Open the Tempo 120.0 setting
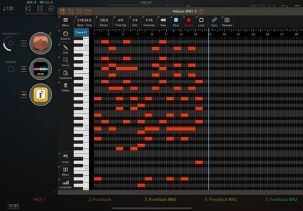 (x=103, y=22)
